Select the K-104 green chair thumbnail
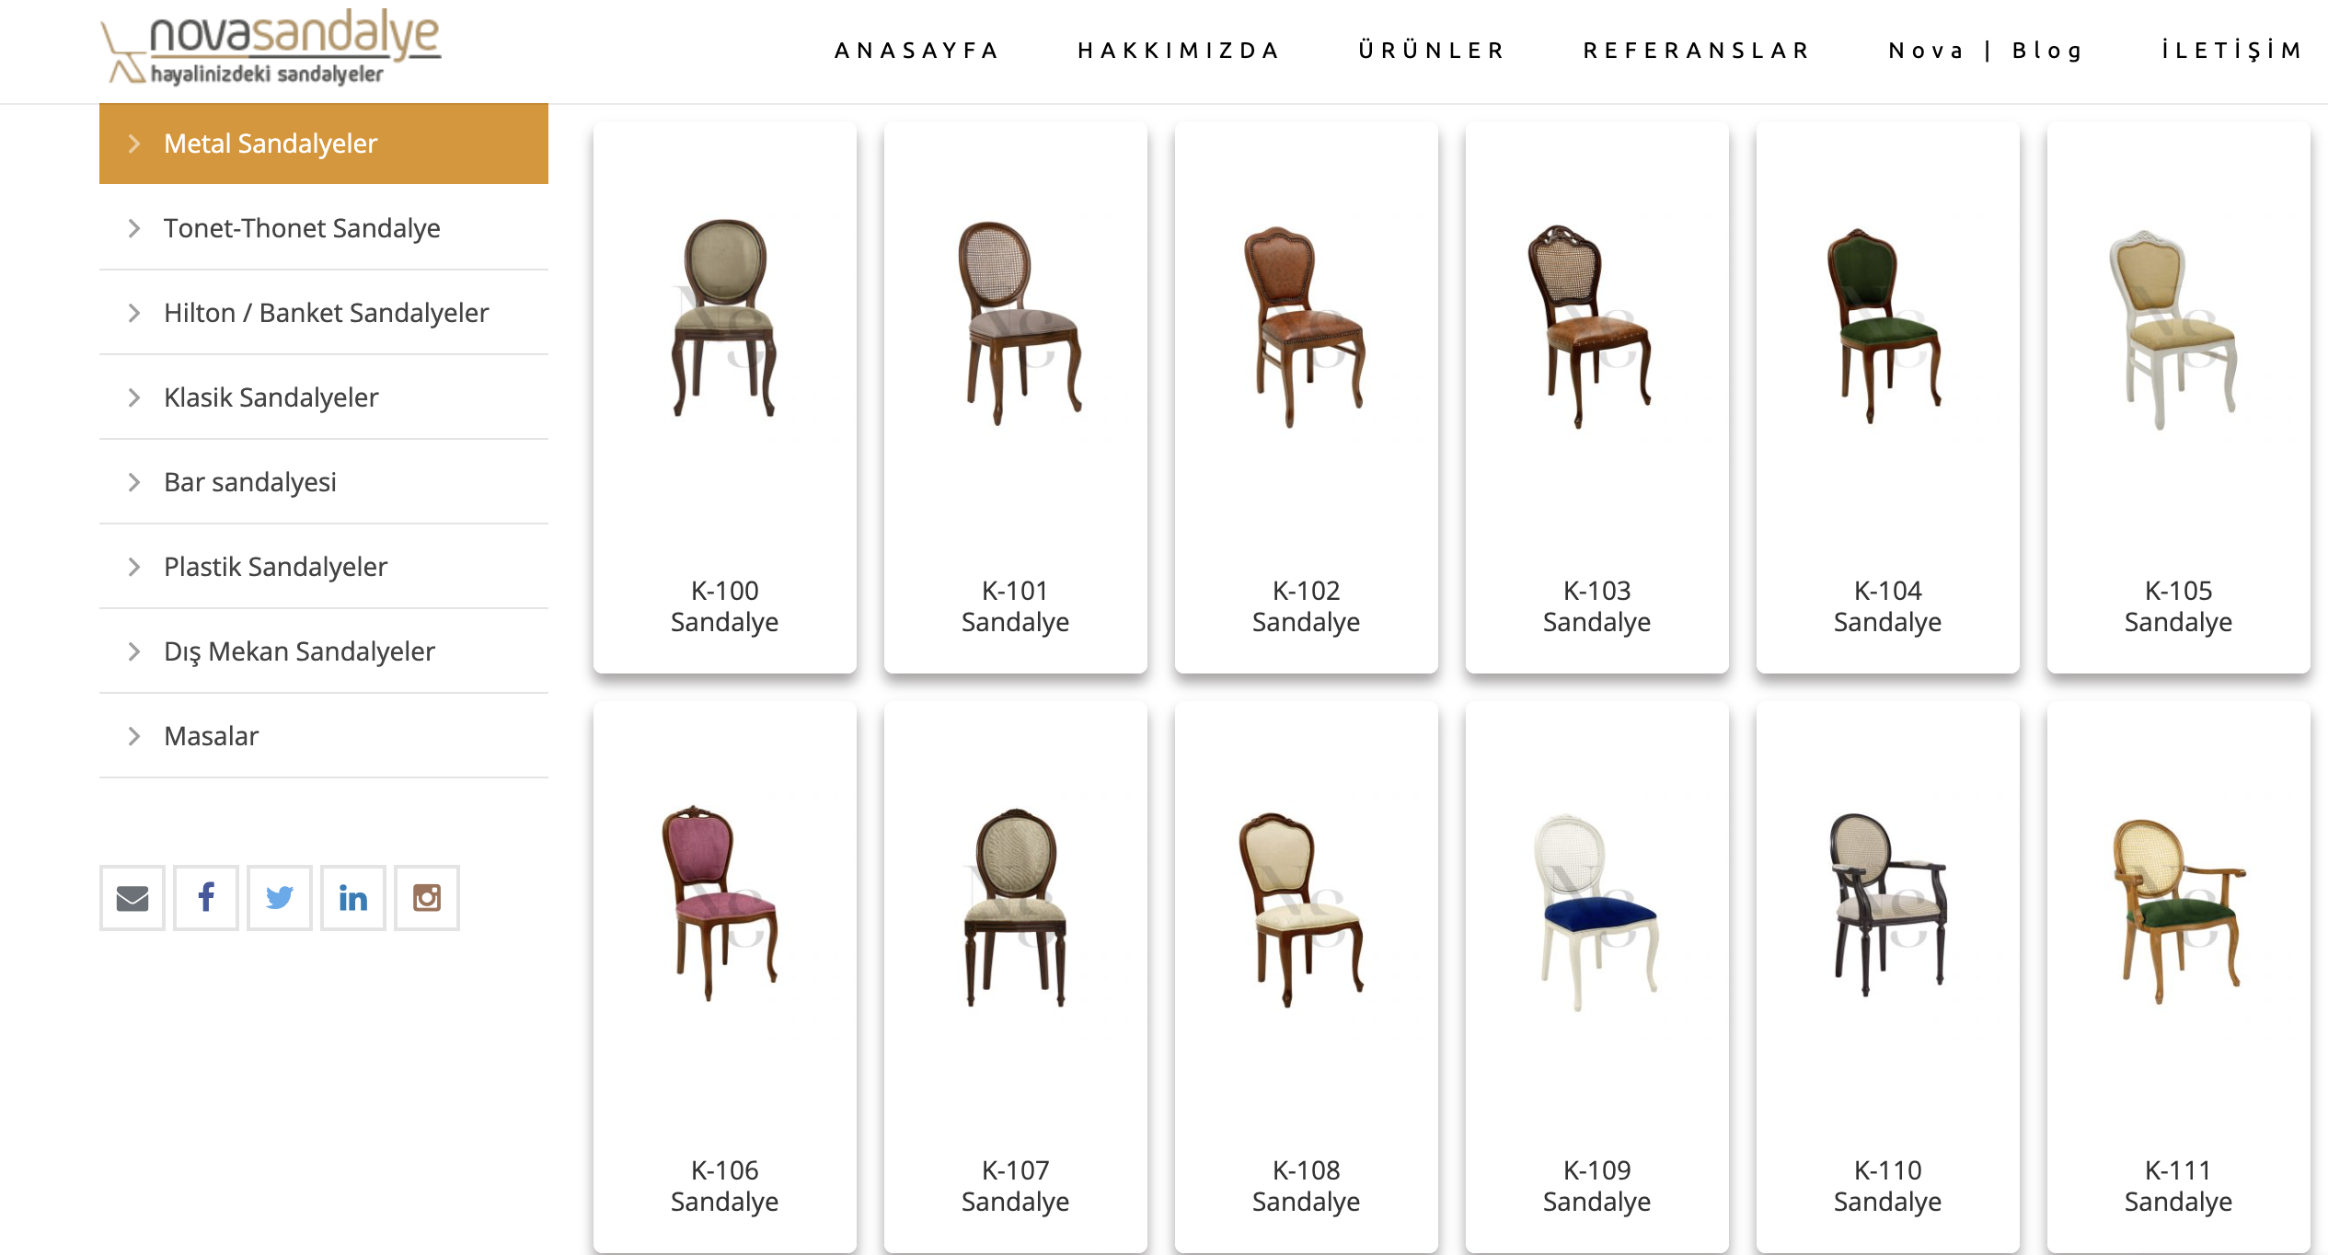The height and width of the screenshot is (1255, 2328). tap(1884, 326)
